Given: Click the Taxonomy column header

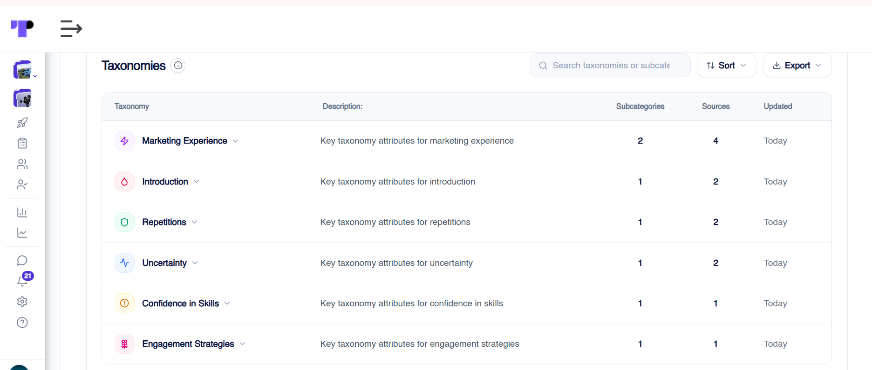Looking at the screenshot, I should click(132, 106).
